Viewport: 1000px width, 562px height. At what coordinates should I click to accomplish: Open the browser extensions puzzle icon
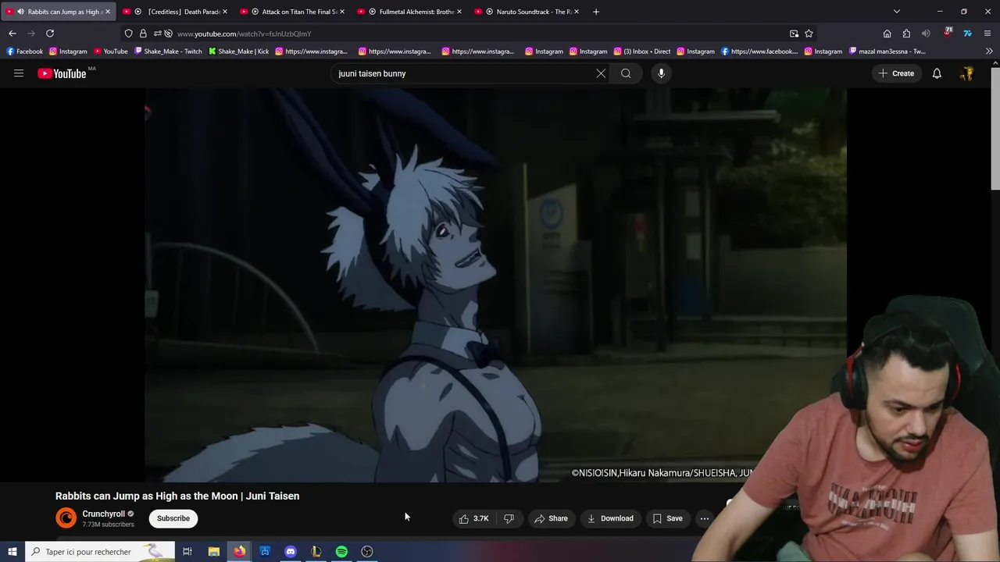click(x=906, y=34)
